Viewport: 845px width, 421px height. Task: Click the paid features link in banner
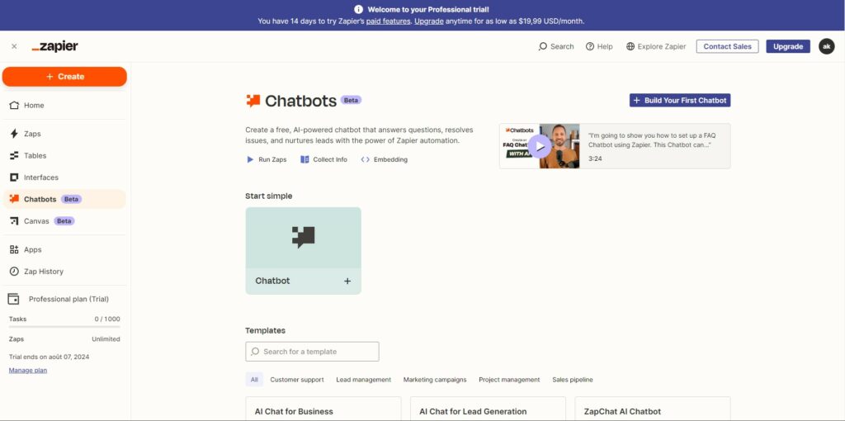pyautogui.click(x=388, y=21)
